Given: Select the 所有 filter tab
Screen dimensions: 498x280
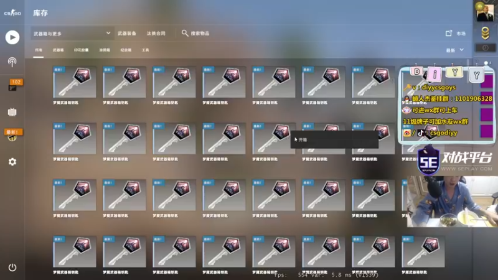Looking at the screenshot, I should 39,50.
